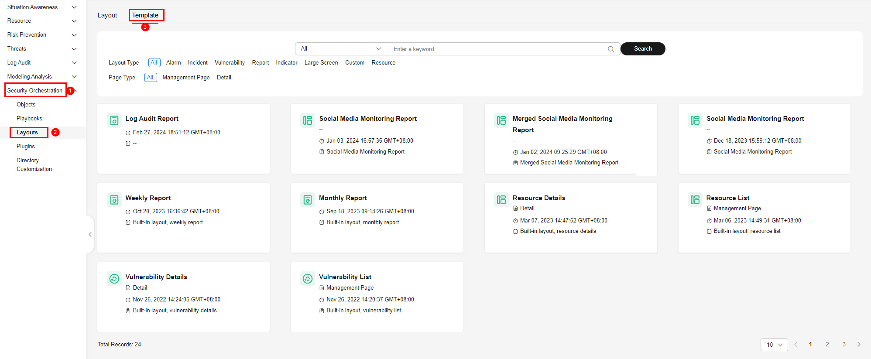This screenshot has width=871, height=359.
Task: Go to page 2 of results
Action: point(827,345)
